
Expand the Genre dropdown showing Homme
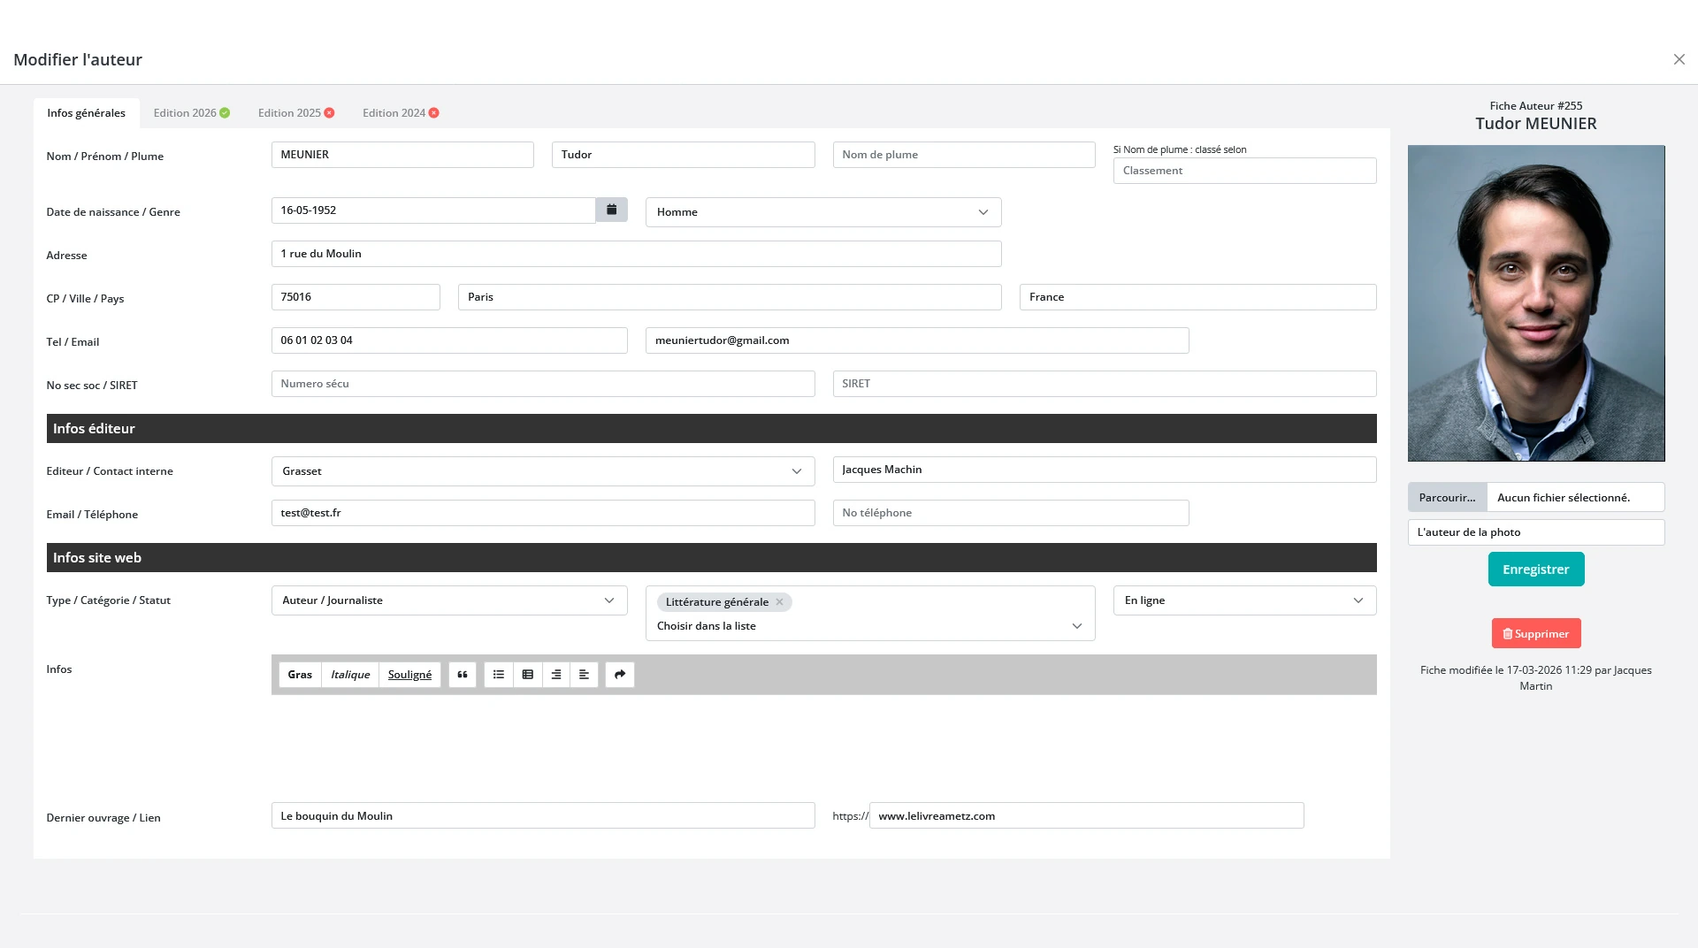point(822,212)
